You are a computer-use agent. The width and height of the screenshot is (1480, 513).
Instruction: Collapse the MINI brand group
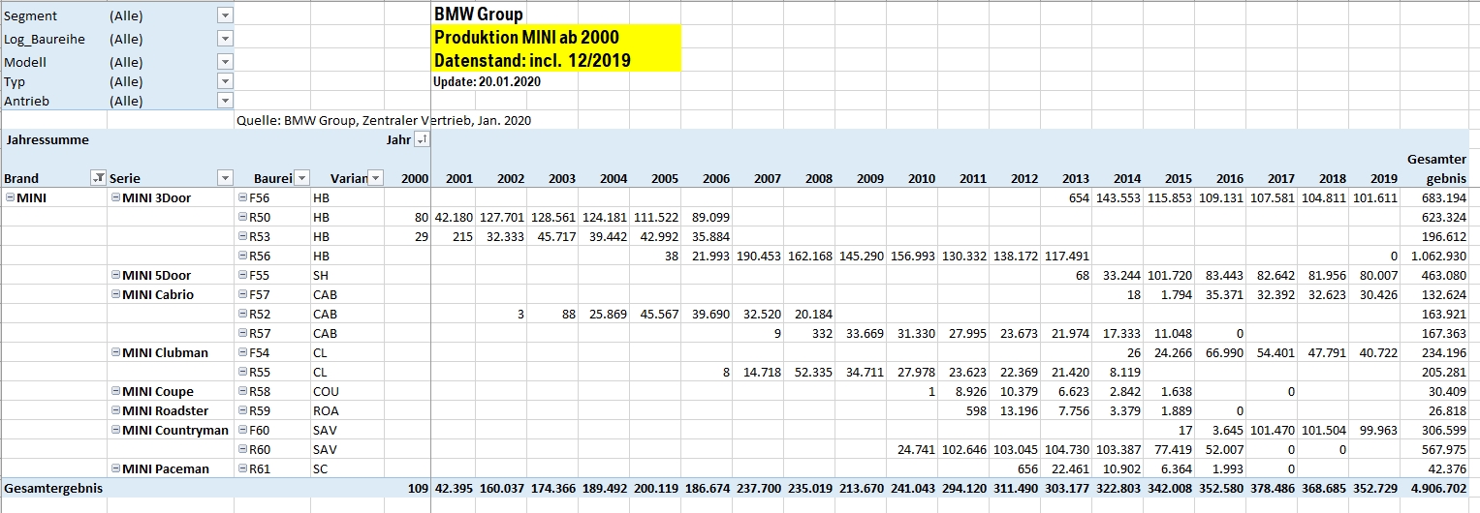tap(10, 197)
